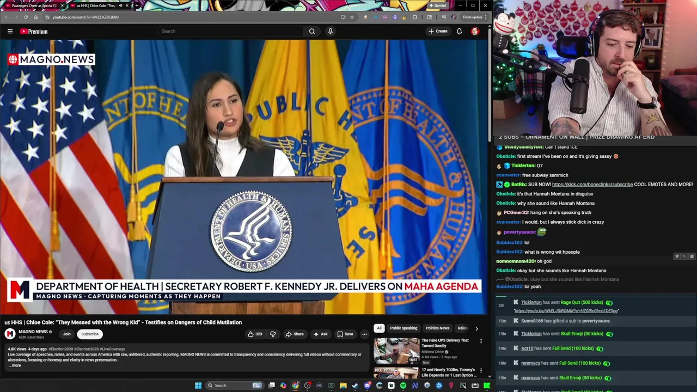Image resolution: width=697 pixels, height=392 pixels.
Task: Open YouTube notifications bell
Action: [459, 31]
